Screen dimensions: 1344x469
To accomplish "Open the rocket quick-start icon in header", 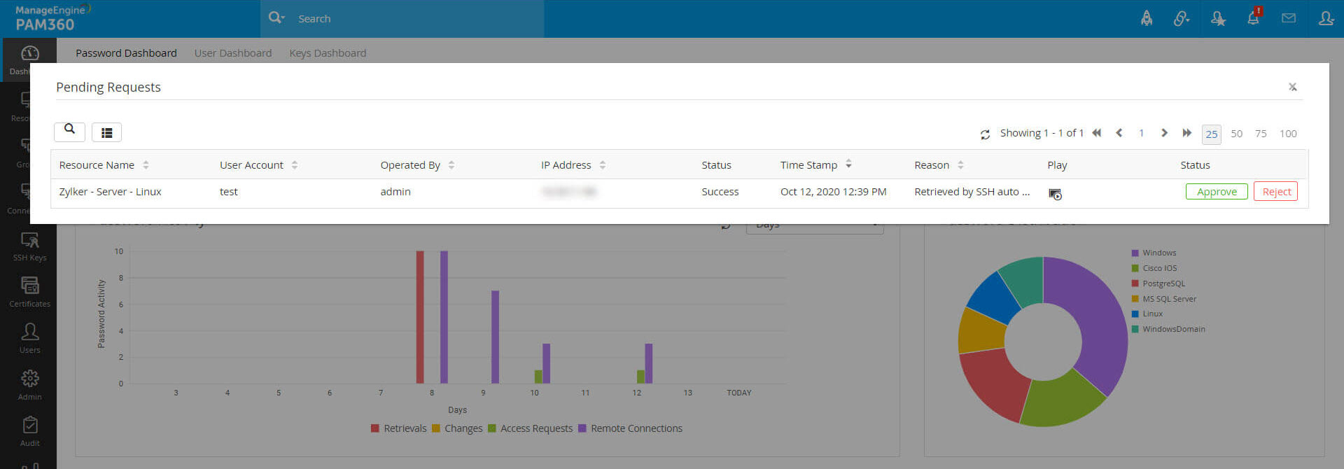I will pyautogui.click(x=1146, y=18).
